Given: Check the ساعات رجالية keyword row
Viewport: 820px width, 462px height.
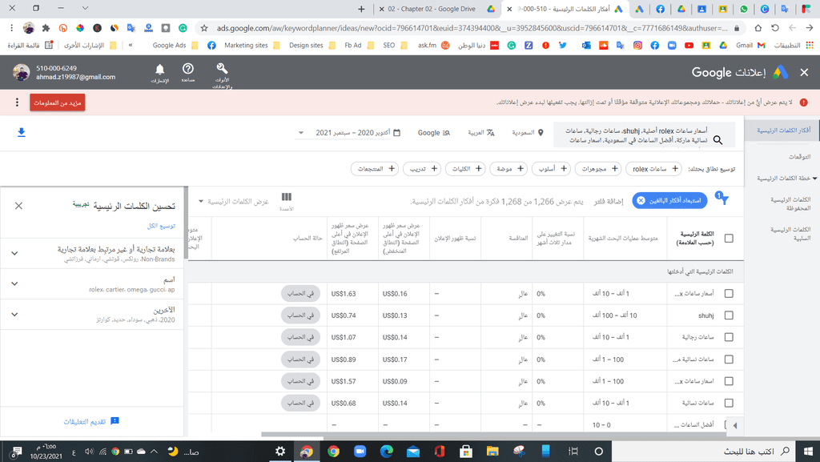Looking at the screenshot, I should (x=729, y=338).
